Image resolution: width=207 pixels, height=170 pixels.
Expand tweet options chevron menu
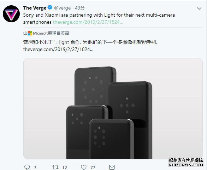click(199, 8)
